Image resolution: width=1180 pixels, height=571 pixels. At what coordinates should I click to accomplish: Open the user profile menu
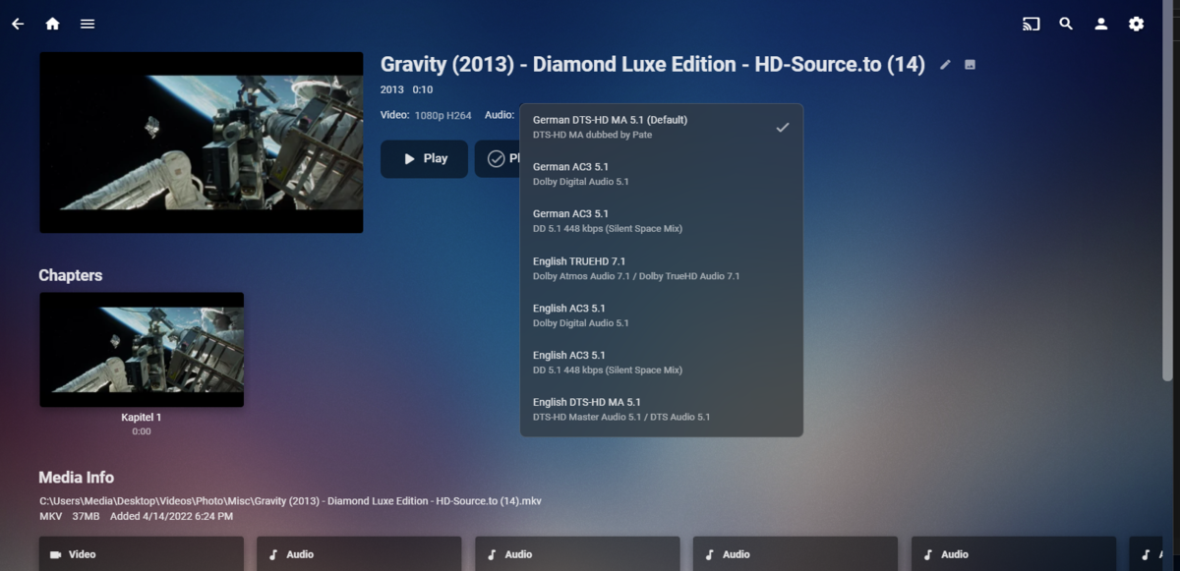point(1101,24)
